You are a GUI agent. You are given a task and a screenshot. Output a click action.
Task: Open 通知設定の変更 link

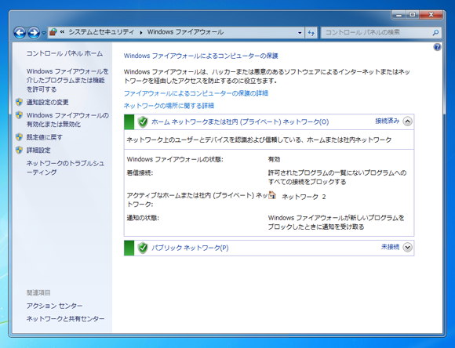click(x=48, y=102)
